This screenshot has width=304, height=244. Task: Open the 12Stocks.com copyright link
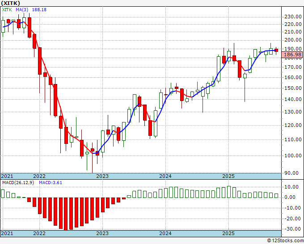click(285, 241)
